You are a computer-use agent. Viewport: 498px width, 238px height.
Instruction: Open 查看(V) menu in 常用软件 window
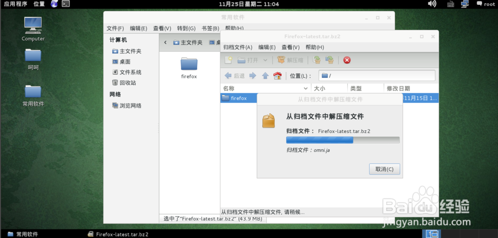[x=162, y=28]
